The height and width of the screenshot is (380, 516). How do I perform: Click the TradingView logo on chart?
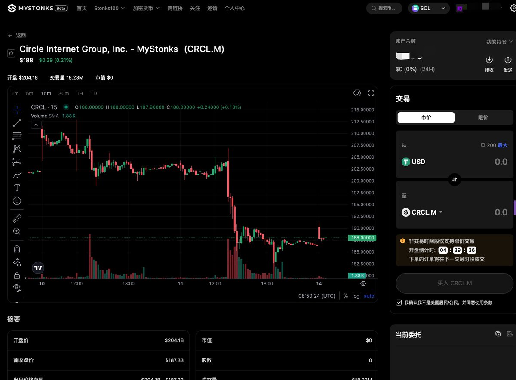tap(38, 268)
